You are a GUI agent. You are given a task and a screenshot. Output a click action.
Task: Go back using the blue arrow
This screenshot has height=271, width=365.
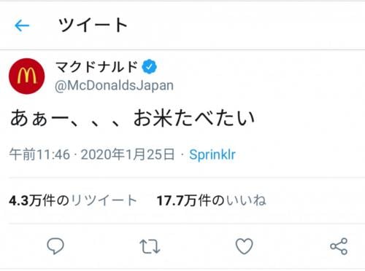click(x=22, y=25)
